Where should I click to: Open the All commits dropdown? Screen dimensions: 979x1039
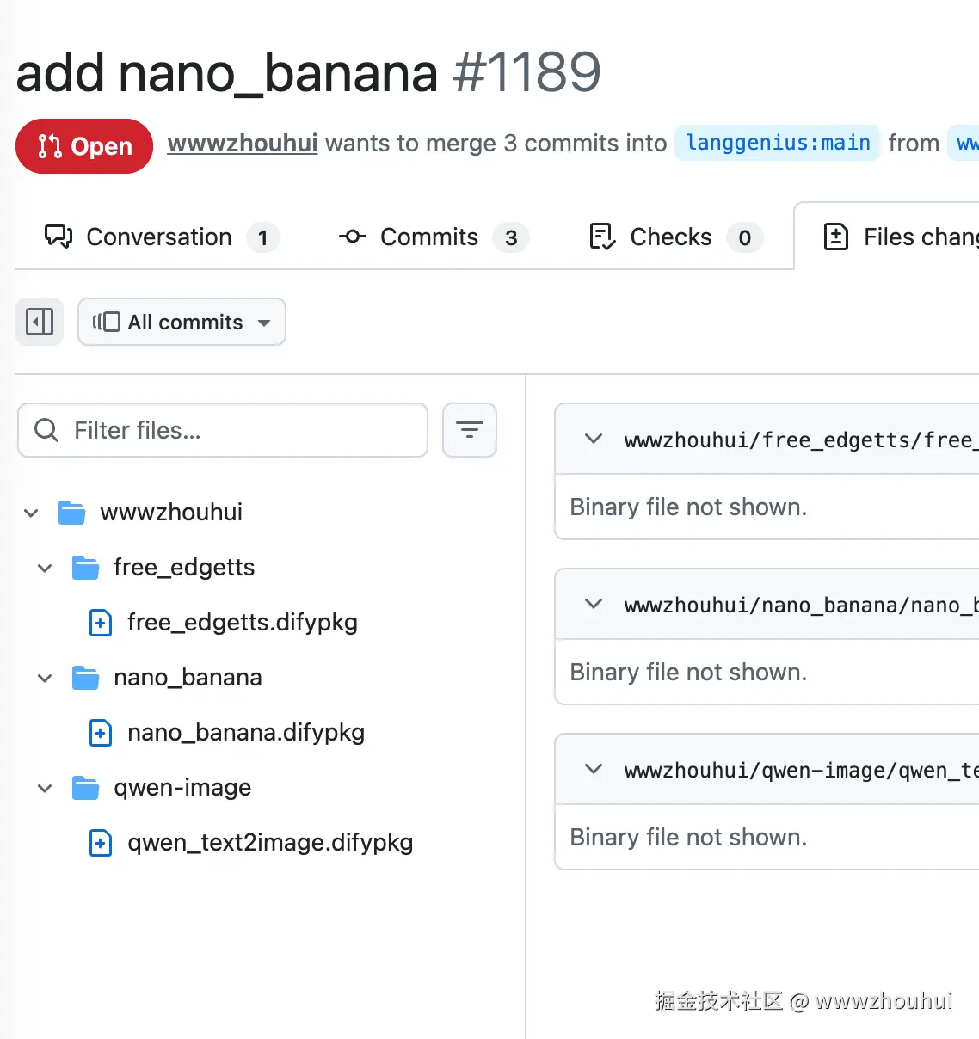tap(182, 322)
